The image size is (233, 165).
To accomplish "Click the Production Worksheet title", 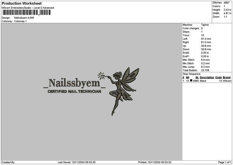I will pos(22,3).
